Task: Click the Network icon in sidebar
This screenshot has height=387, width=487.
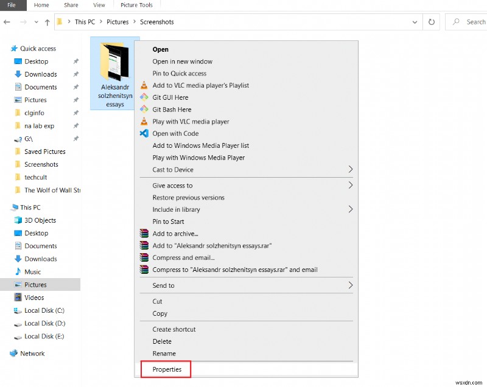Action: (x=13, y=353)
